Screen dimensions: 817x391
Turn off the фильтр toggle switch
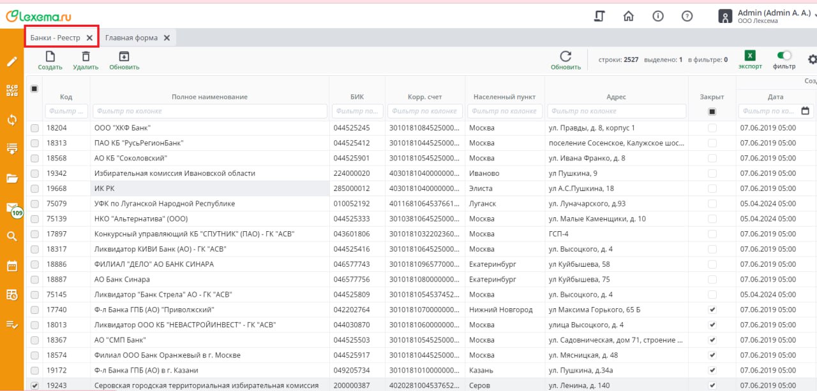click(784, 55)
